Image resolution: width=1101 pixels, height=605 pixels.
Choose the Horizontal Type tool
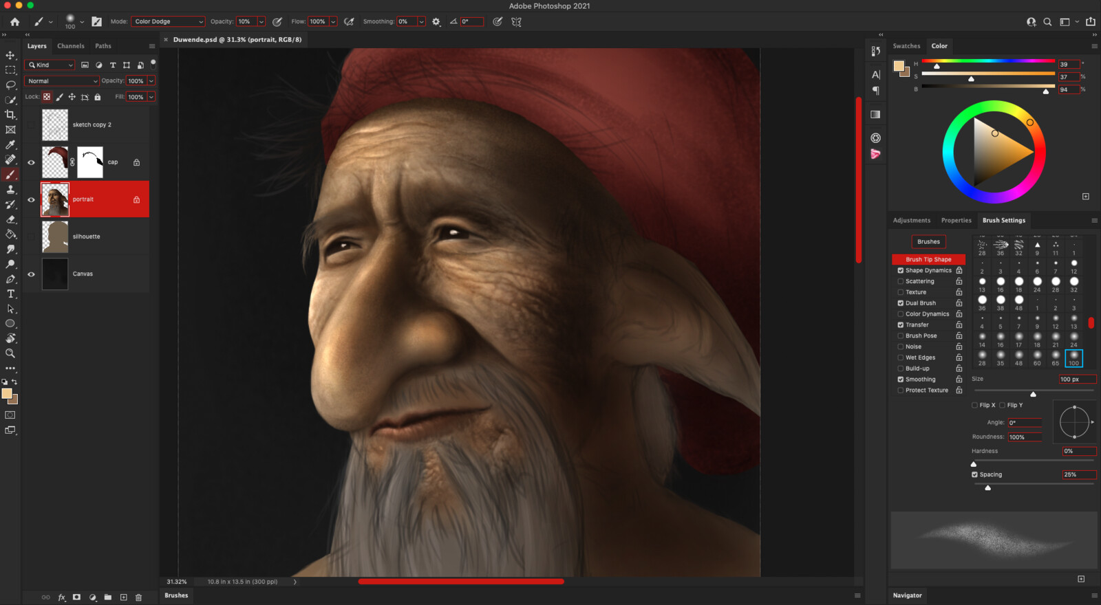10,294
